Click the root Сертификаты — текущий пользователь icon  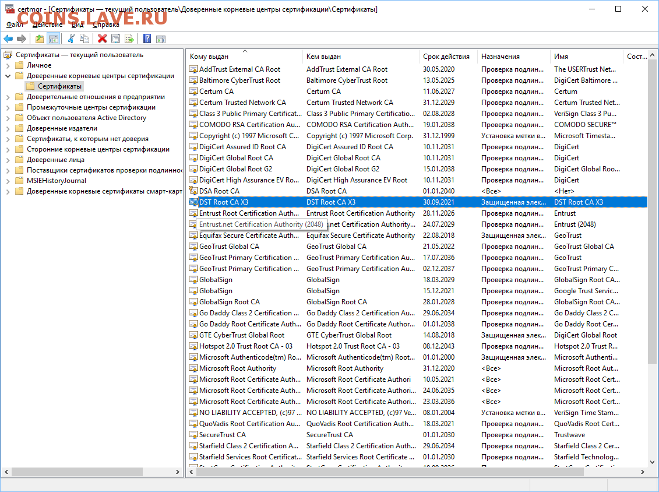click(x=8, y=55)
